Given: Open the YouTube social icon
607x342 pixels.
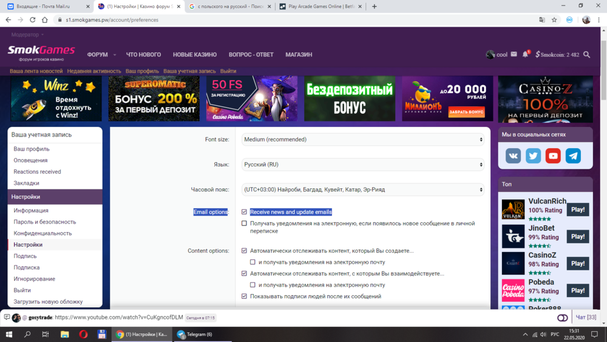Looking at the screenshot, I should (x=553, y=156).
